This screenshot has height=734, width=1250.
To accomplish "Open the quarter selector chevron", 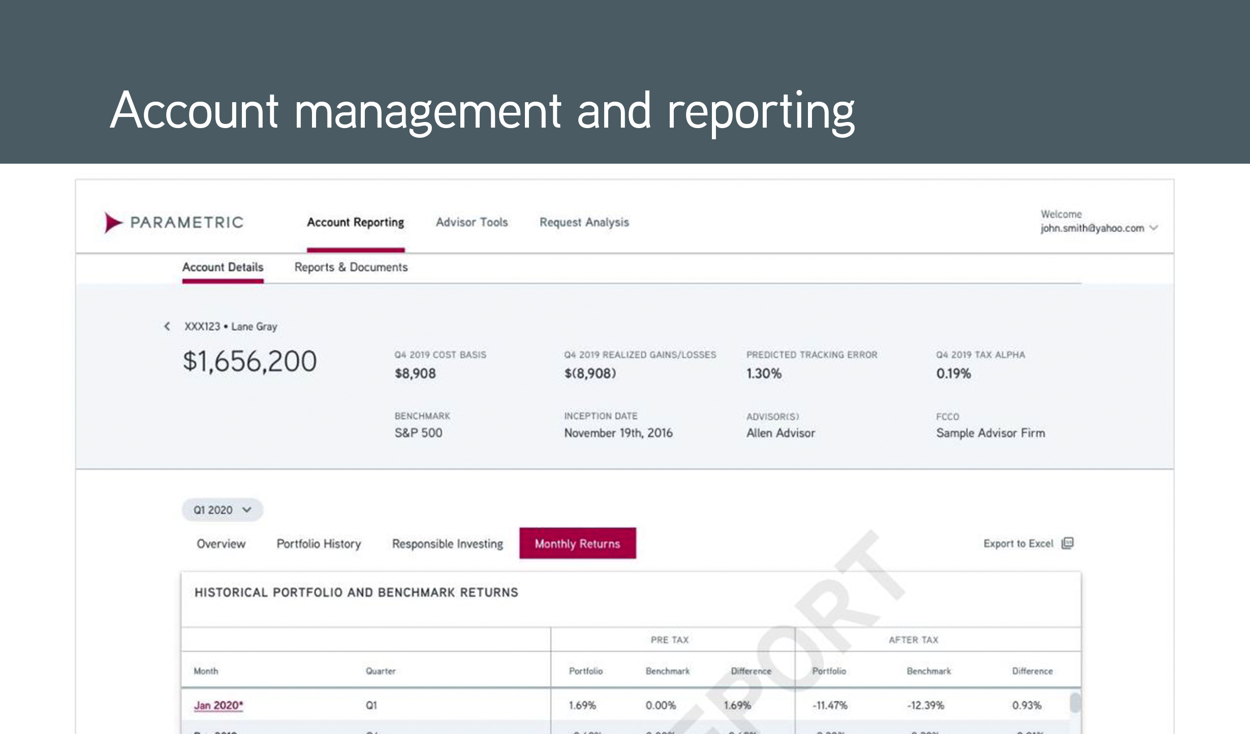I will [x=248, y=510].
